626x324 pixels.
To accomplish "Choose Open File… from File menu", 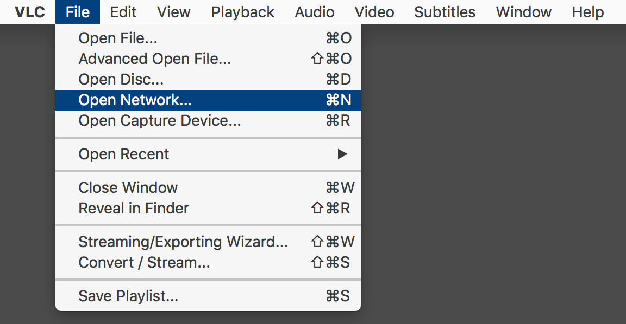I will (x=208, y=38).
